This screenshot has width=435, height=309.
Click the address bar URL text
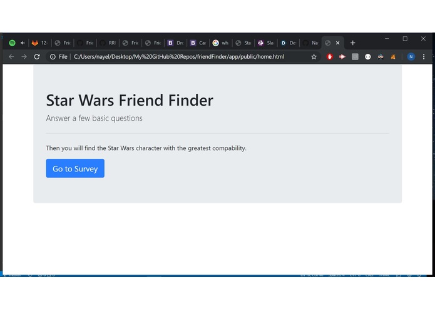click(x=179, y=57)
